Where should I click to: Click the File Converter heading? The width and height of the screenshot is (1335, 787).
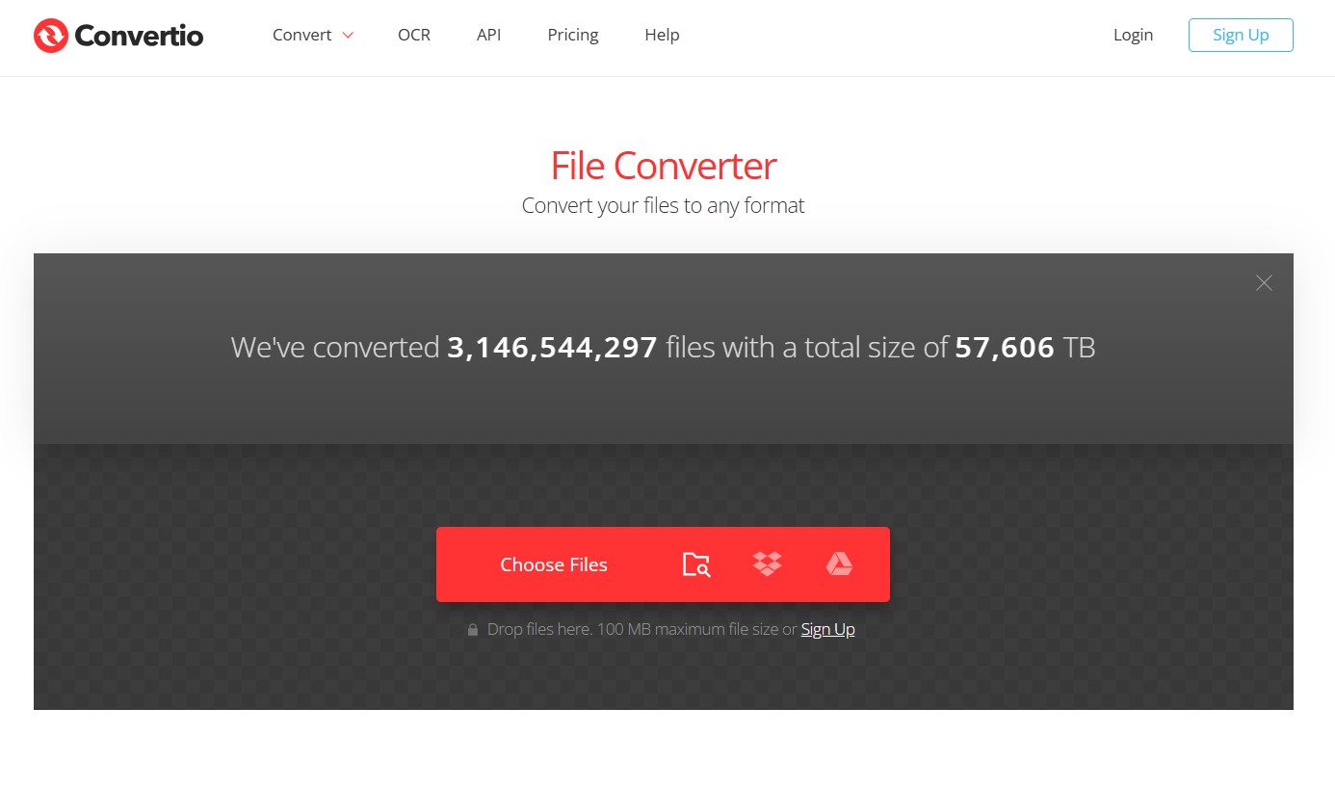point(663,166)
